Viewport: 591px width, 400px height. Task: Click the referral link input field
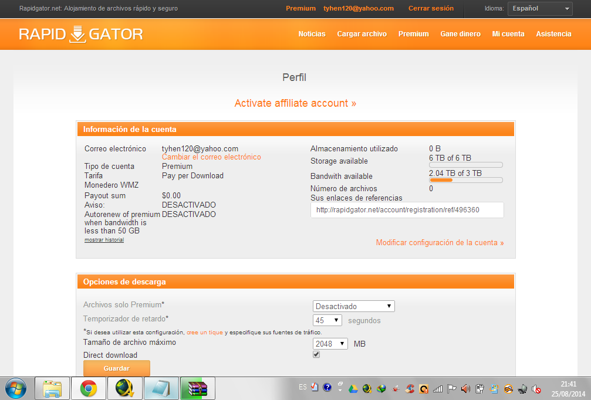point(407,210)
